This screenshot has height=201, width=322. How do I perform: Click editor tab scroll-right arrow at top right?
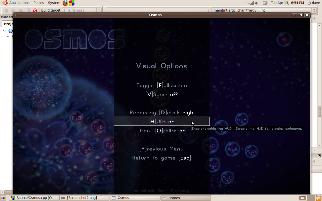pyautogui.click(x=319, y=19)
